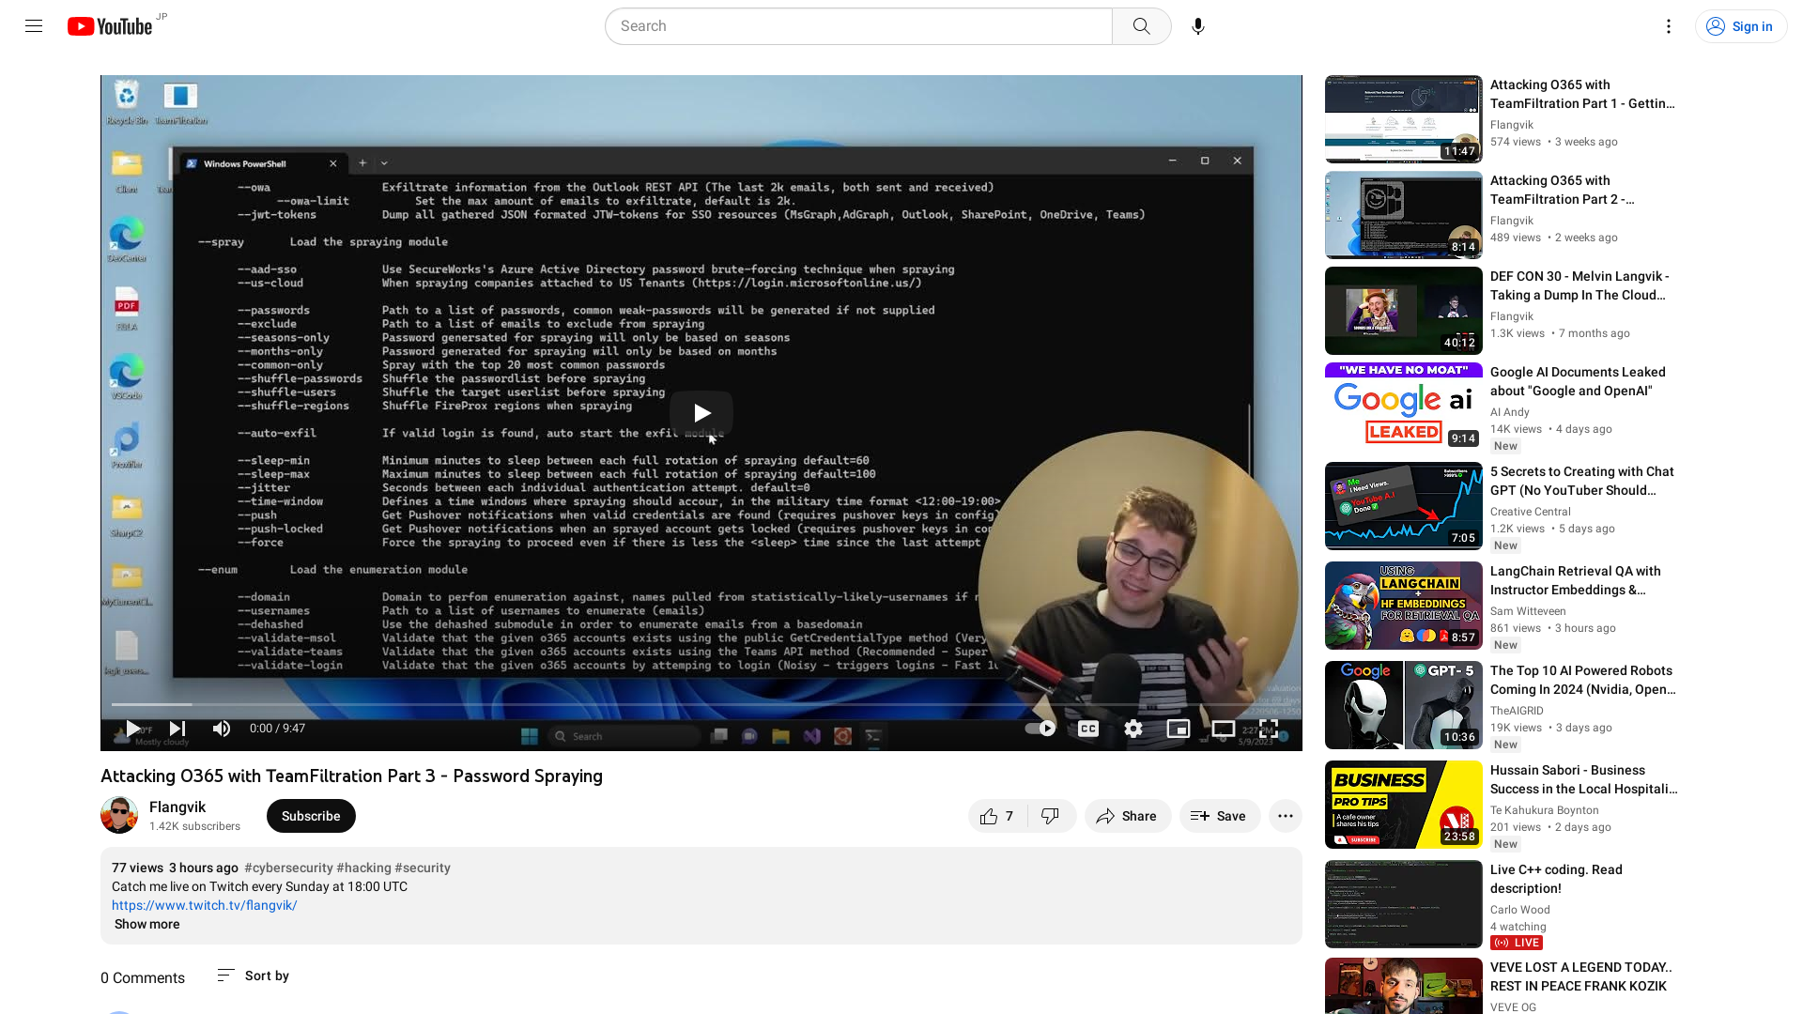The width and height of the screenshot is (1803, 1014).
Task: Click the next track button on player
Action: (x=177, y=728)
